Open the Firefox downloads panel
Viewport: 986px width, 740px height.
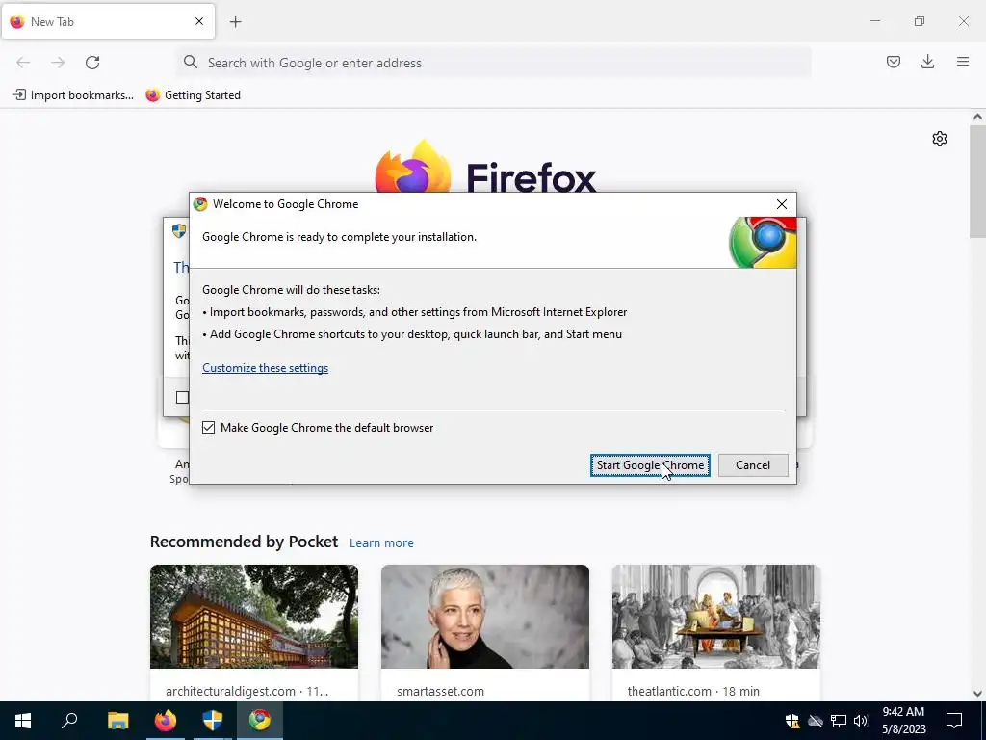pyautogui.click(x=927, y=62)
